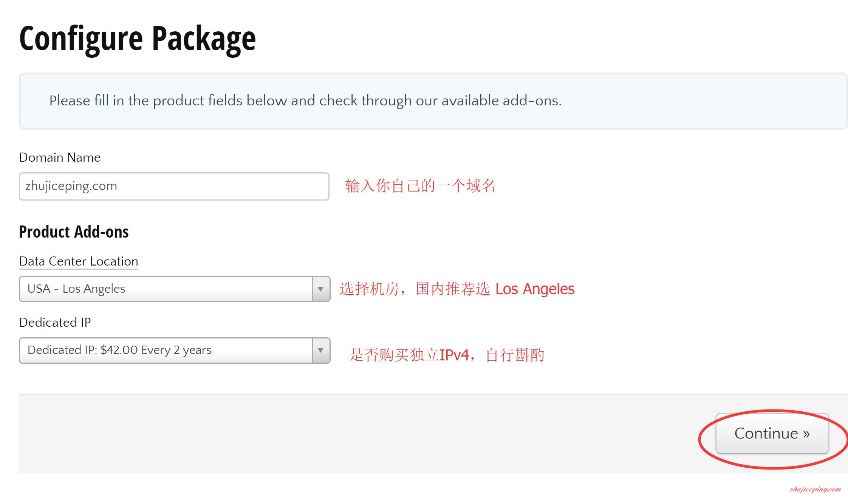Click the arrow on Data Center Location dropdown

(x=321, y=289)
